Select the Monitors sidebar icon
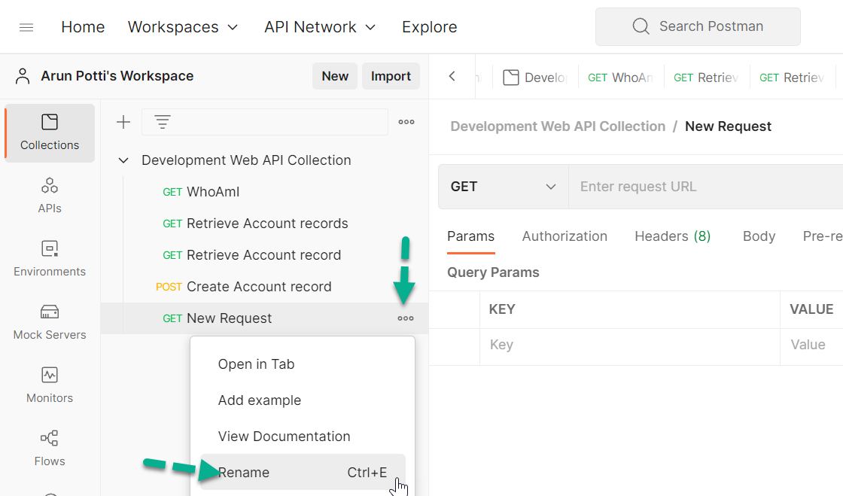 (49, 385)
